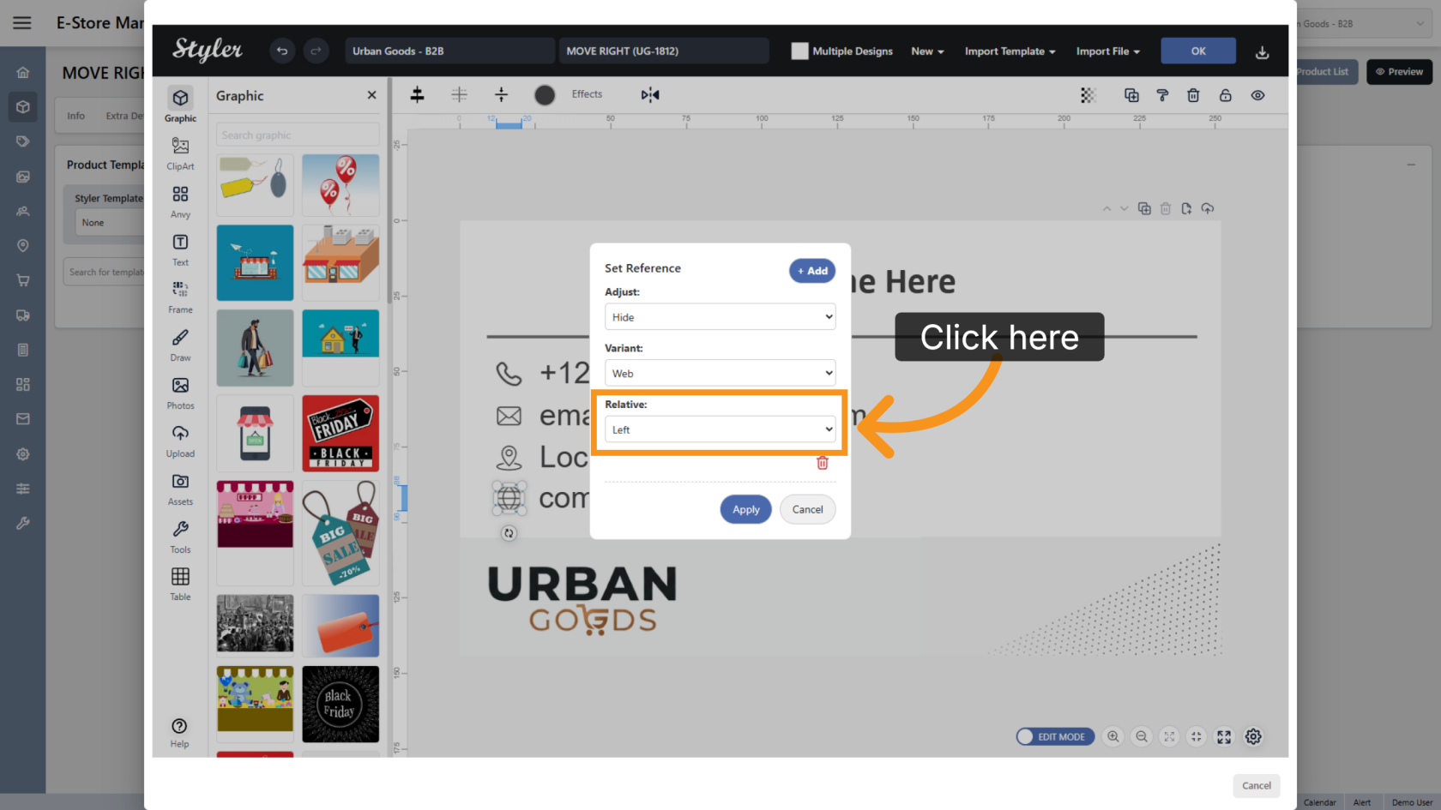Open the New dropdown menu
This screenshot has width=1441, height=810.
point(927,51)
